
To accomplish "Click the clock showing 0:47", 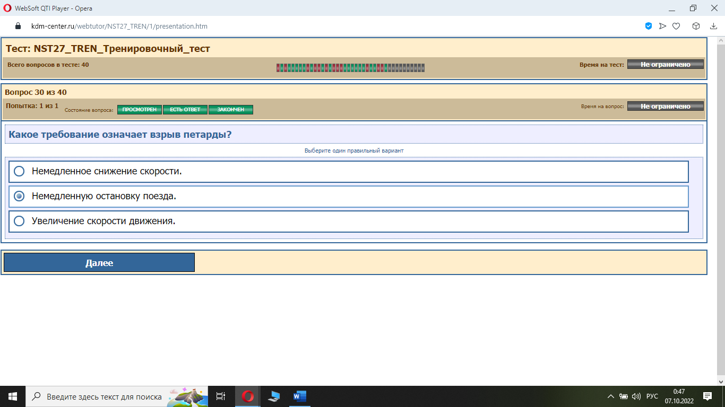I will [x=678, y=392].
